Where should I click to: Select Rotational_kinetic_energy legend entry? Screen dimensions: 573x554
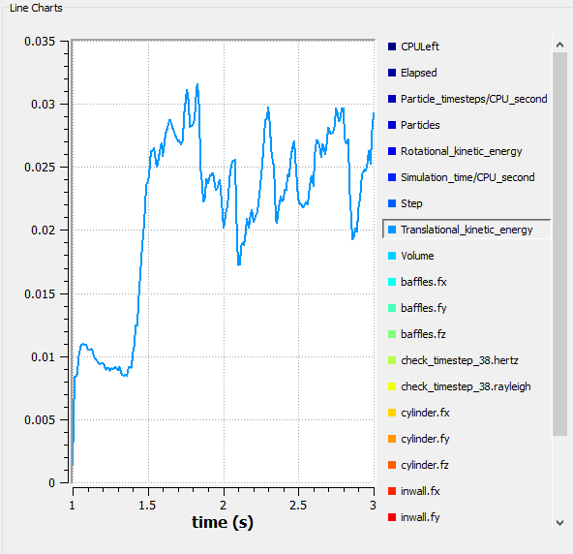click(467, 151)
